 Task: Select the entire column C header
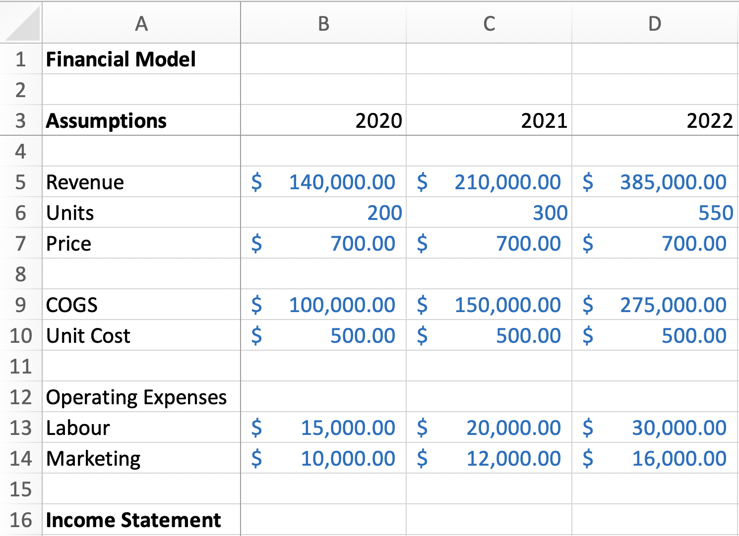(x=489, y=22)
